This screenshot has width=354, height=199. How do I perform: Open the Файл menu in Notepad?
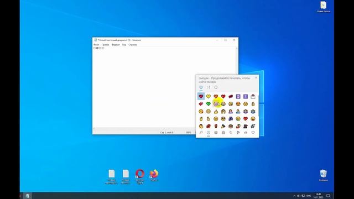coord(96,45)
